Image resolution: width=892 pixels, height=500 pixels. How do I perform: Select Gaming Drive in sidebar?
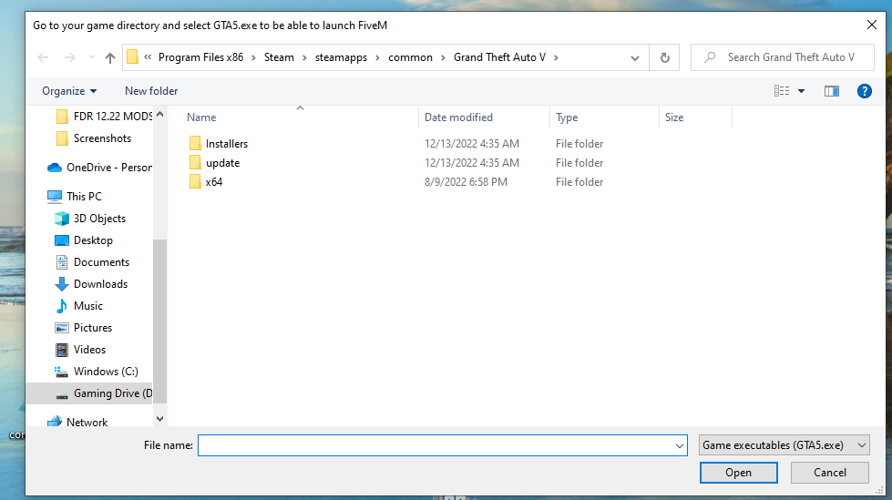pyautogui.click(x=90, y=393)
